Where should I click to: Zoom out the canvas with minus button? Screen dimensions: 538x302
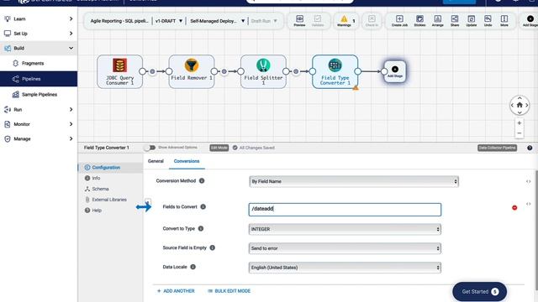click(520, 133)
